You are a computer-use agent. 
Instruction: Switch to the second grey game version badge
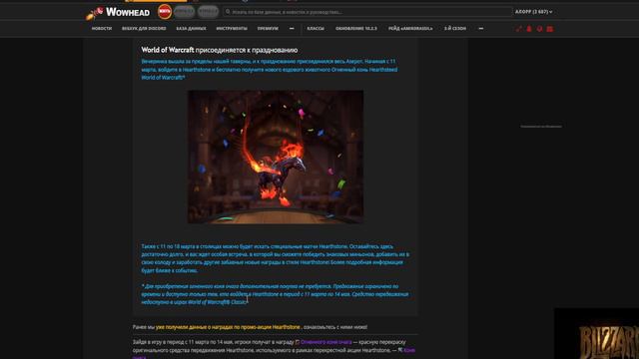(184, 11)
